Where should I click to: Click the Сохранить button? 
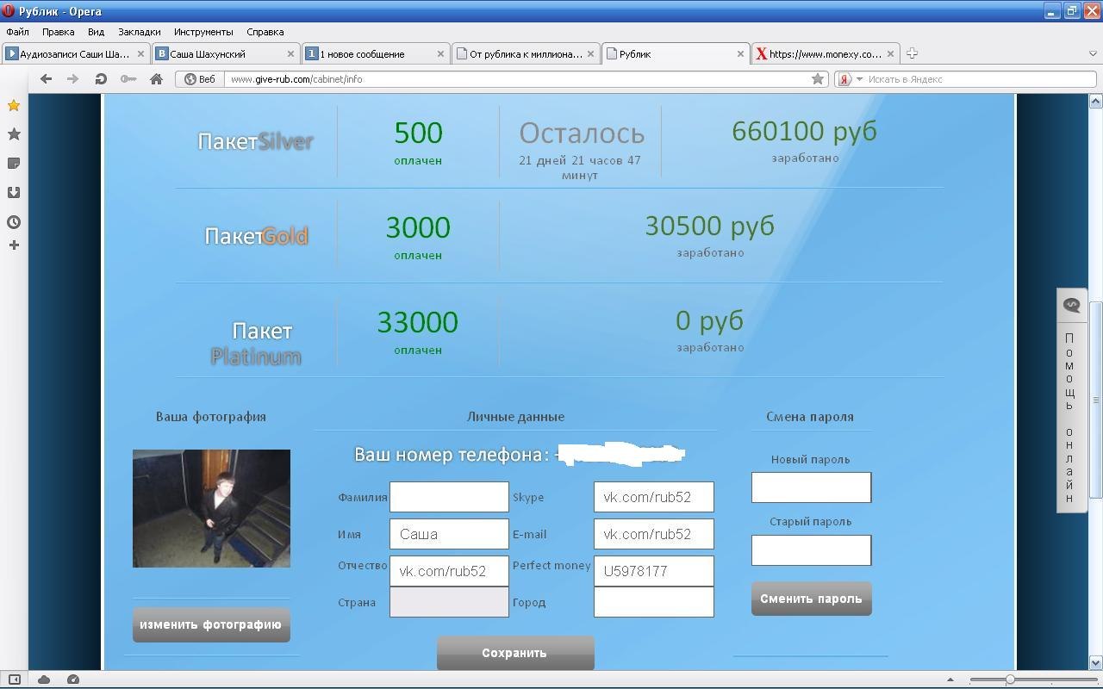pos(515,653)
